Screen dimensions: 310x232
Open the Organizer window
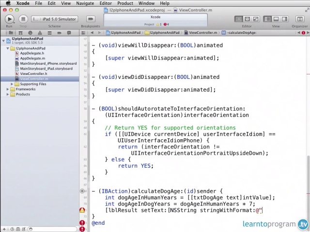(300, 19)
